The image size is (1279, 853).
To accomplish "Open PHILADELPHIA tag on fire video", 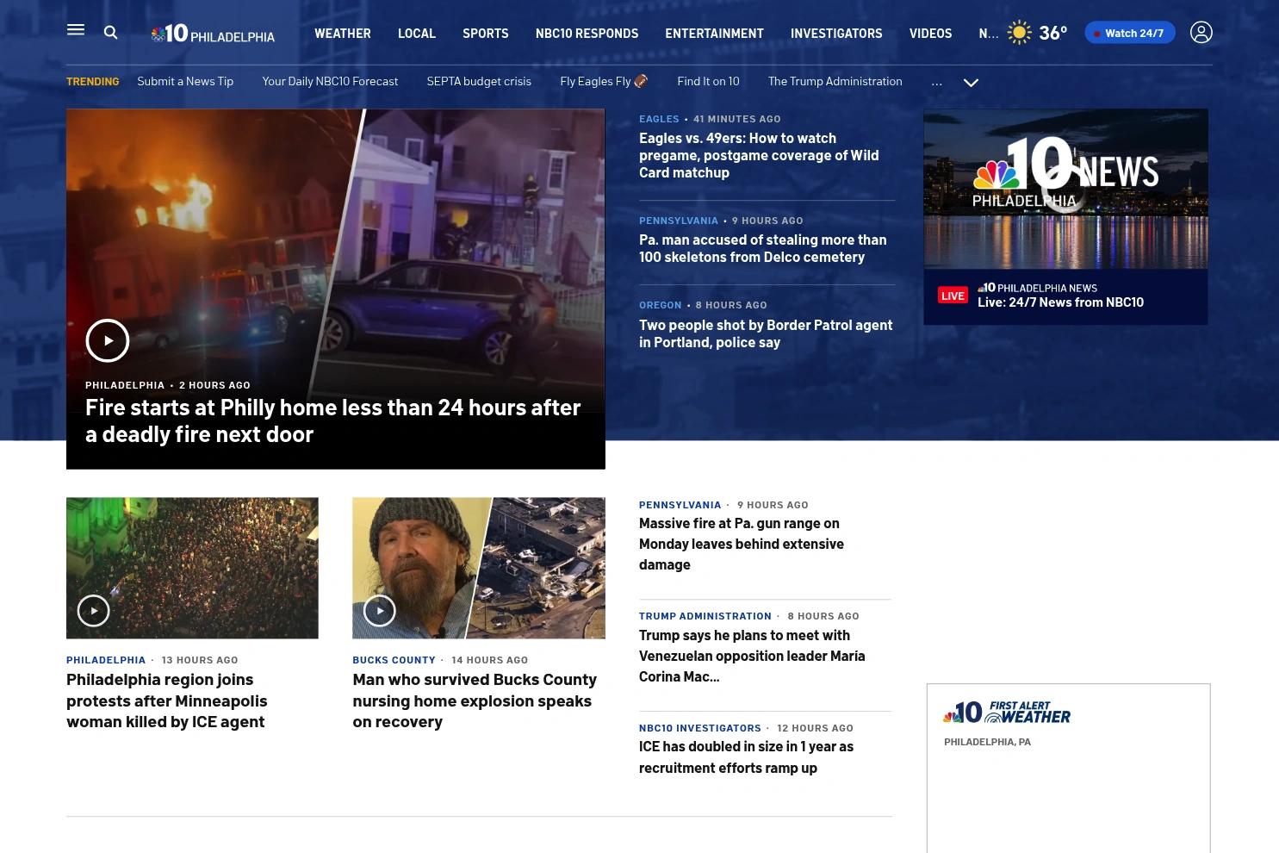I will pos(125,385).
